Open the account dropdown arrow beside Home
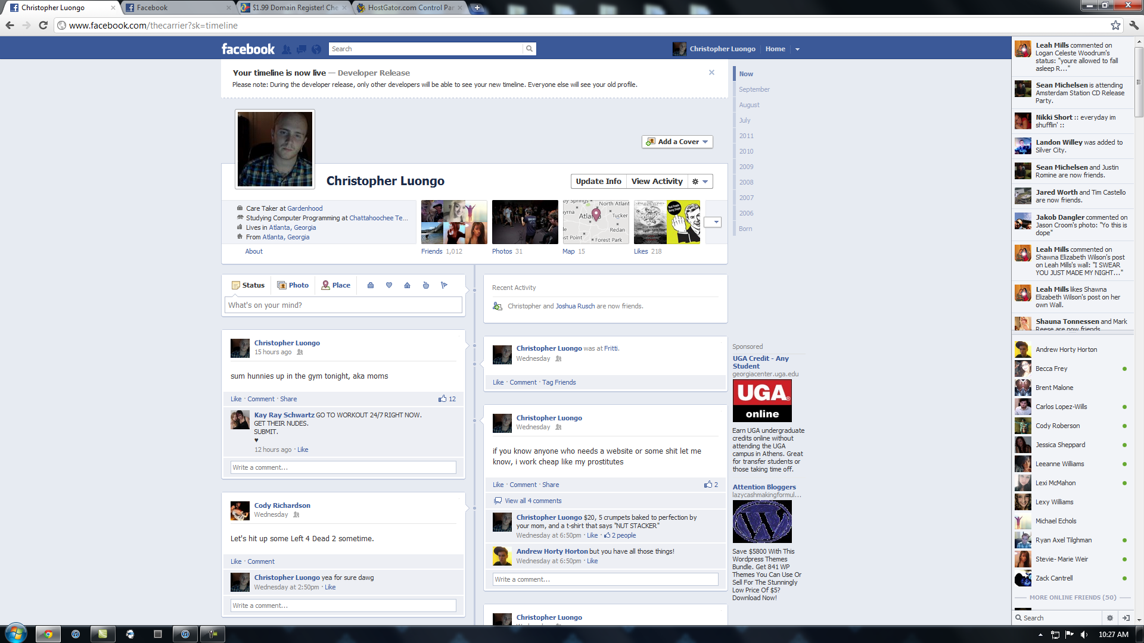 (x=797, y=49)
